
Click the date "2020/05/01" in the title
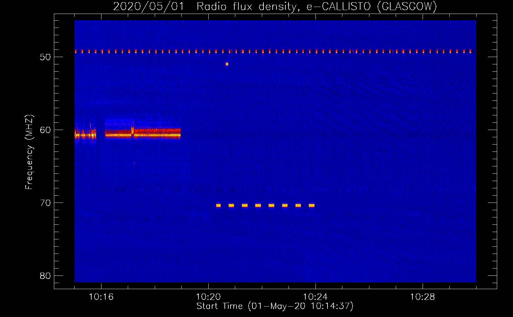pos(148,6)
